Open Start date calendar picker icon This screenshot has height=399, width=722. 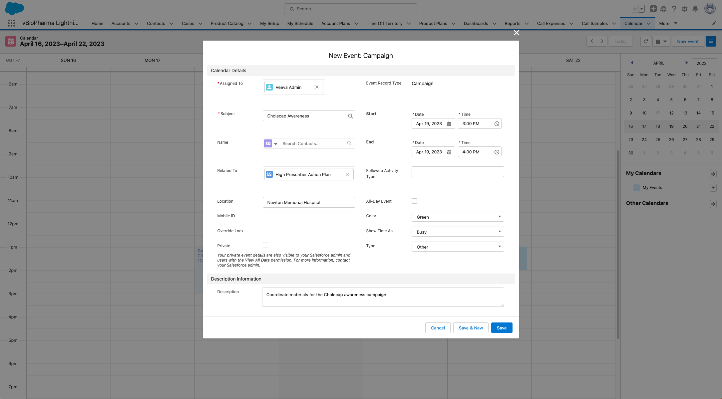click(449, 124)
